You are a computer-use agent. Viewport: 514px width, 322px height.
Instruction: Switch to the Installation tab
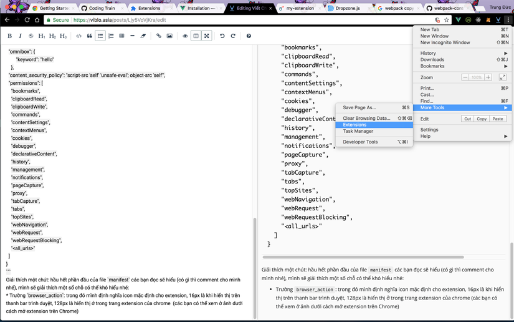201,8
